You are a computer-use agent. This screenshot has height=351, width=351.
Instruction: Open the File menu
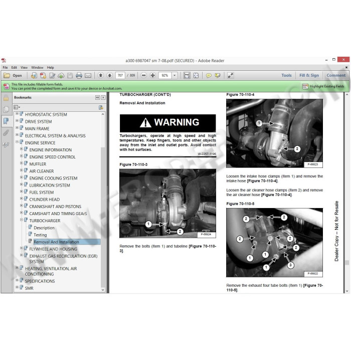click(x=5, y=67)
